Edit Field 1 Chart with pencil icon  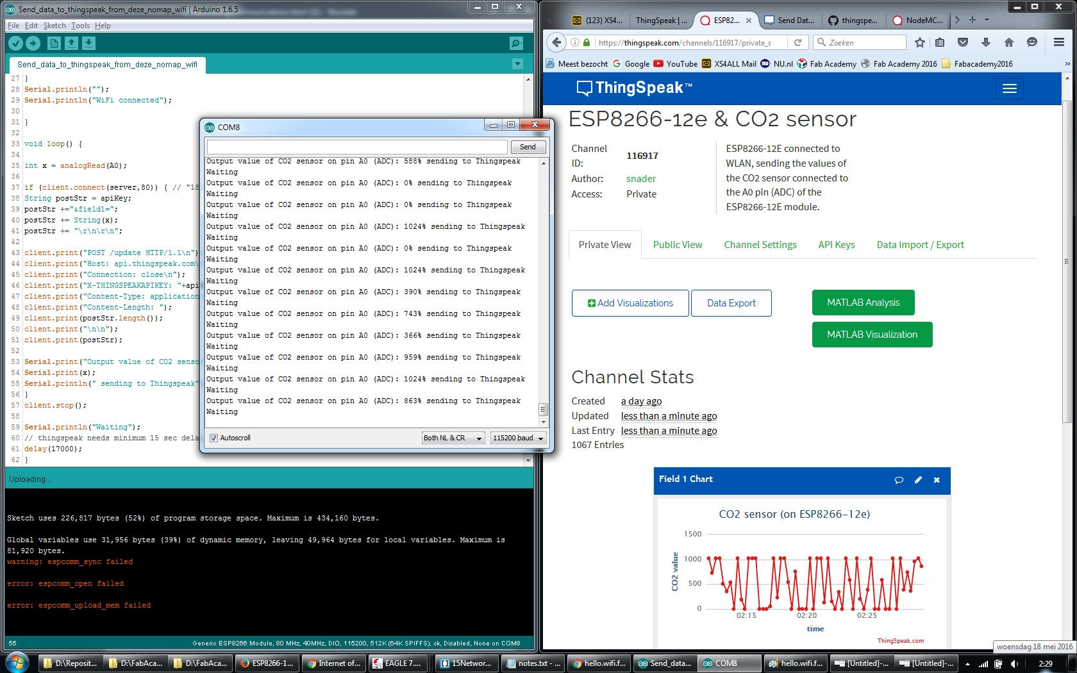[918, 479]
